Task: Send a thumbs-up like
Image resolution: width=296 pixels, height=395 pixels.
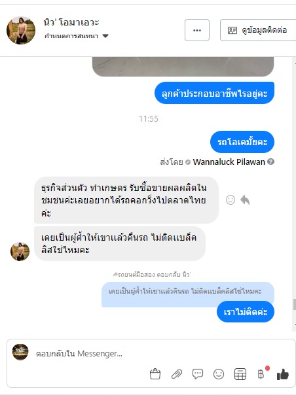Action: (283, 374)
